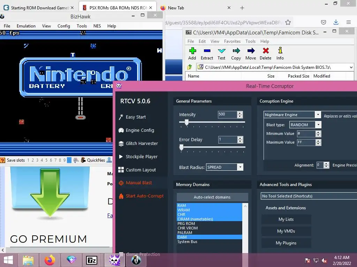
Task: Click Auto-select domains button
Action: [x=212, y=197]
